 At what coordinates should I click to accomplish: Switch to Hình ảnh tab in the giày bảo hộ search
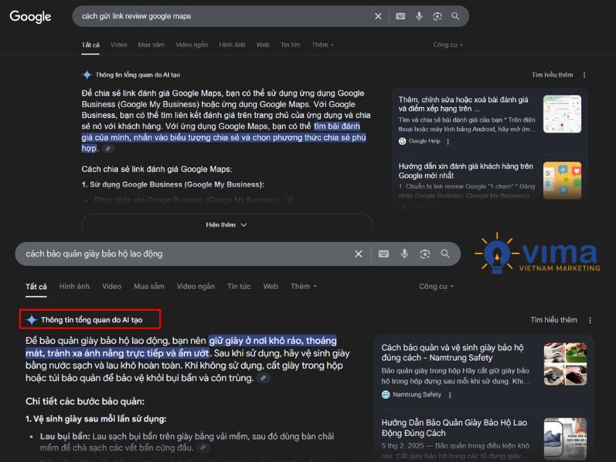pos(75,286)
